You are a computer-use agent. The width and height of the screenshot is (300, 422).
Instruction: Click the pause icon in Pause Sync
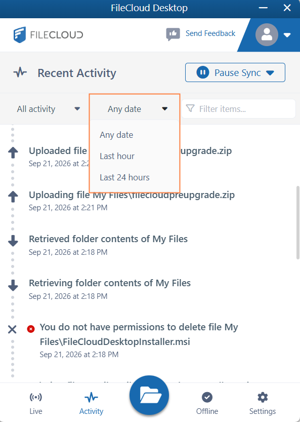click(x=203, y=72)
